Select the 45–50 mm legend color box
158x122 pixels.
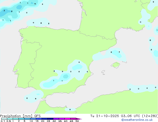click(73, 119)
